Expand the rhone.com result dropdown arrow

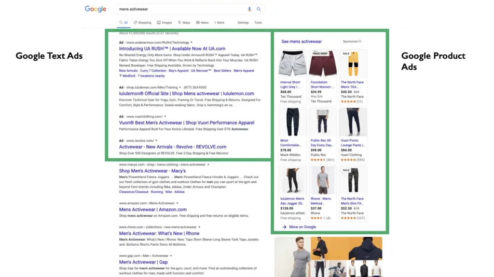[199, 227]
